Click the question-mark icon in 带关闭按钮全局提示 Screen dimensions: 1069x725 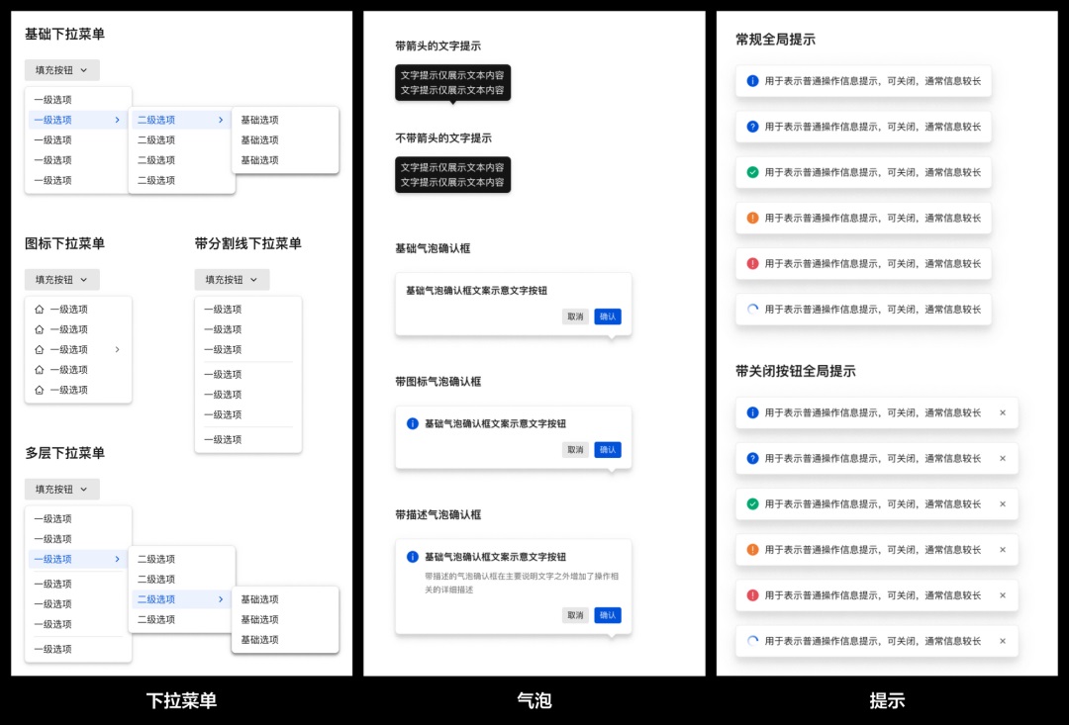coord(752,459)
